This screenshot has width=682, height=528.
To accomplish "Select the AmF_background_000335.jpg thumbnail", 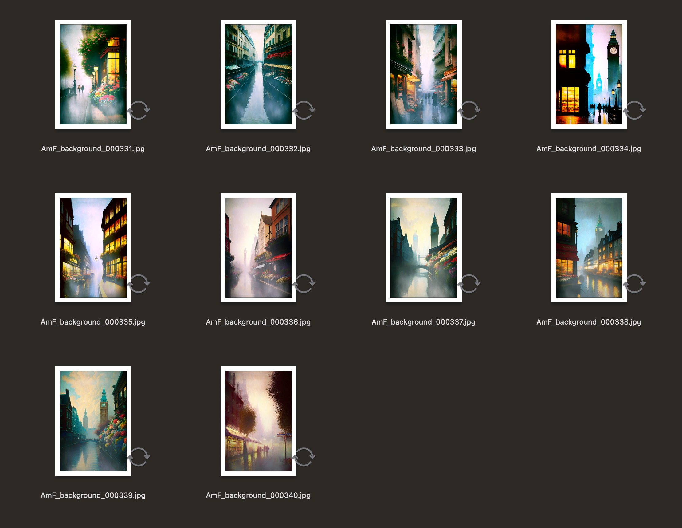I will click(93, 247).
